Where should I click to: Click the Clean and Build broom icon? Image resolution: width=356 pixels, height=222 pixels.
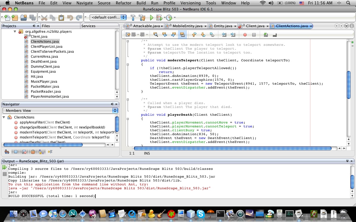[142, 18]
